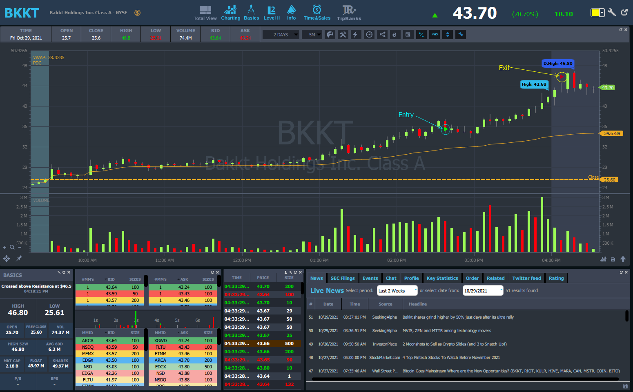Screen dimensions: 633x392
Task: Open the Charting module
Action: (x=231, y=13)
